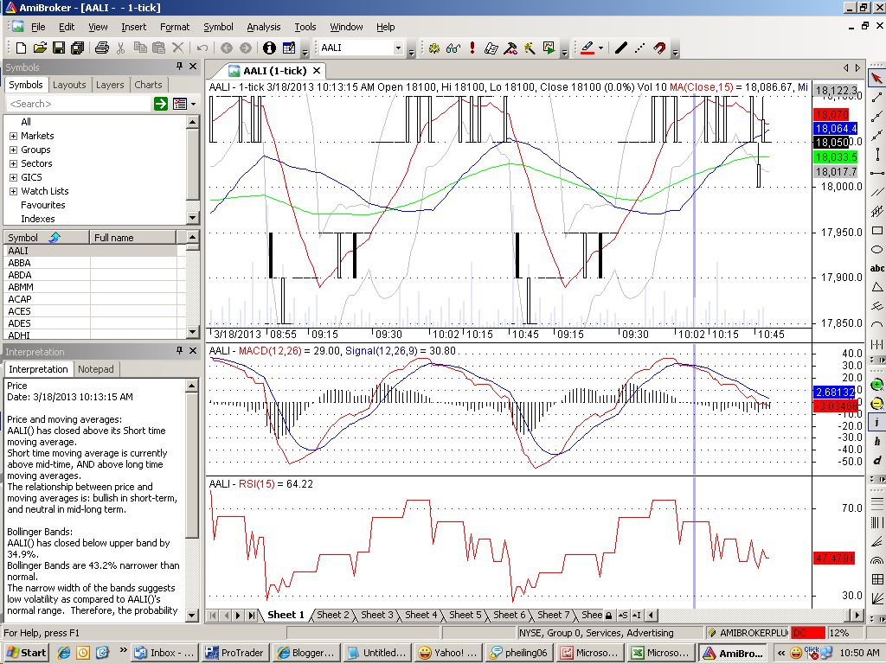Open the Symbol menu
The height and width of the screenshot is (664, 886).
point(218,27)
